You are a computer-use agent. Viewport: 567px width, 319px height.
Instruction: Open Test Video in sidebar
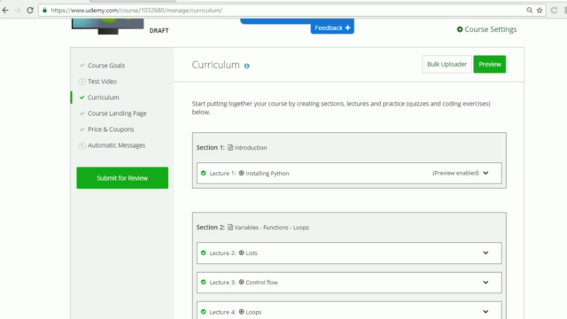coord(103,82)
